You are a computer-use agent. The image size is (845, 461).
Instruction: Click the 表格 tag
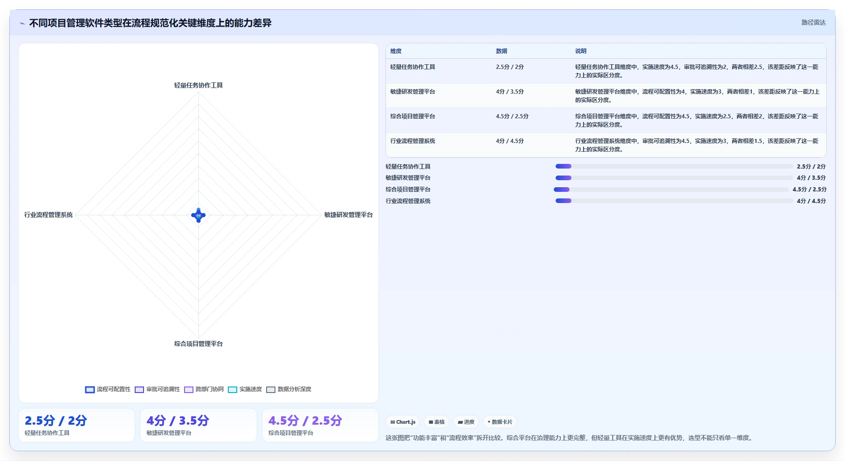pyautogui.click(x=436, y=422)
